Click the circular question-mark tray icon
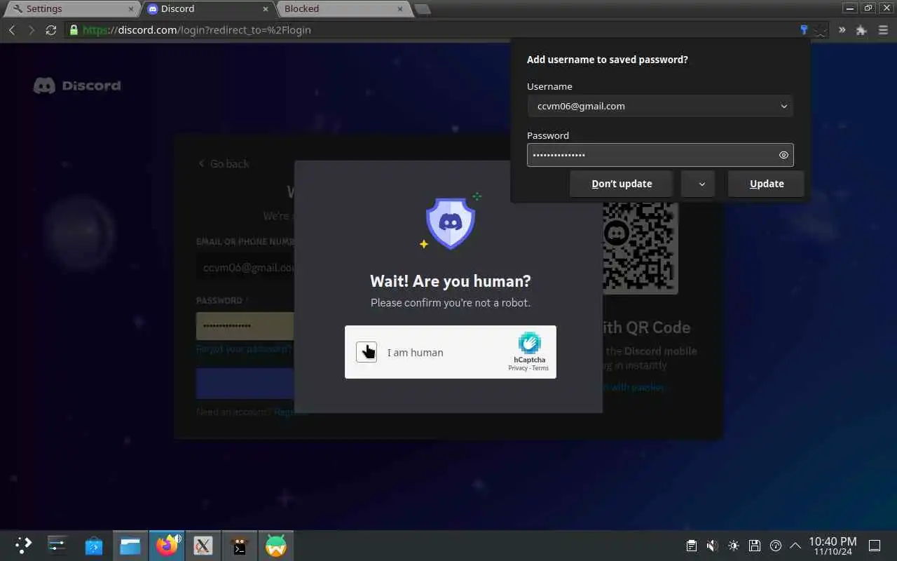The width and height of the screenshot is (897, 561). (776, 546)
